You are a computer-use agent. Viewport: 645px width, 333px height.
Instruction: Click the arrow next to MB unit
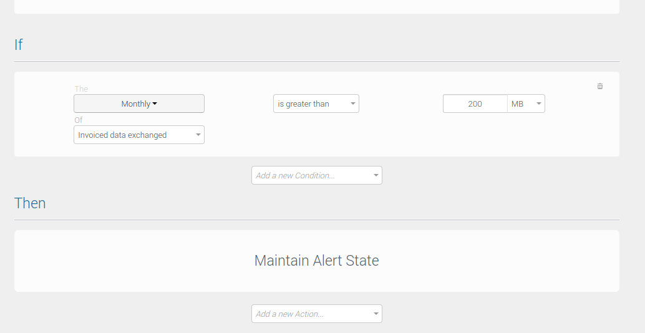[538, 104]
